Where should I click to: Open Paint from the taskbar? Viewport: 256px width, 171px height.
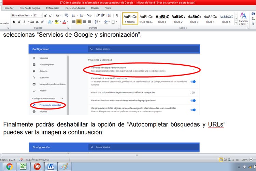point(65,167)
